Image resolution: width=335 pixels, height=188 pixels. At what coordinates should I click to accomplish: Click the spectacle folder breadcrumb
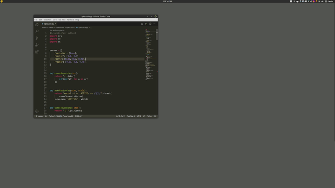[x=70, y=28]
